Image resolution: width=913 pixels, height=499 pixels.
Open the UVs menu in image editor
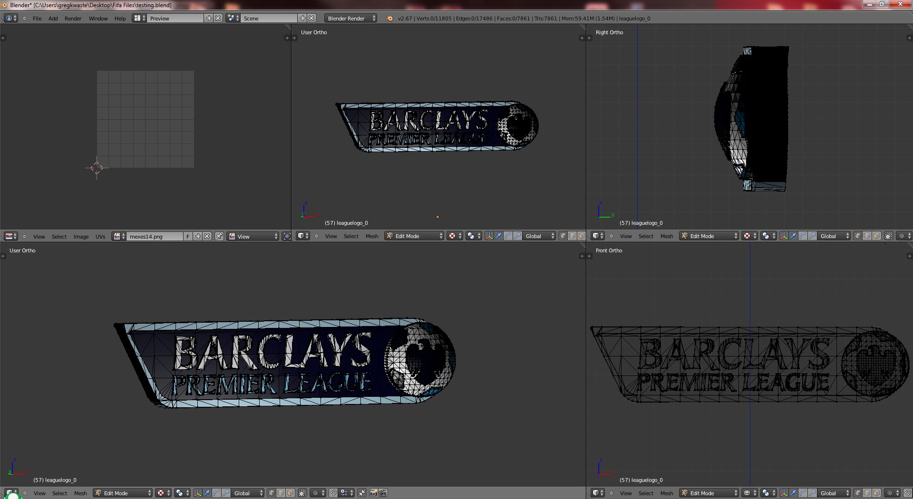pos(100,236)
